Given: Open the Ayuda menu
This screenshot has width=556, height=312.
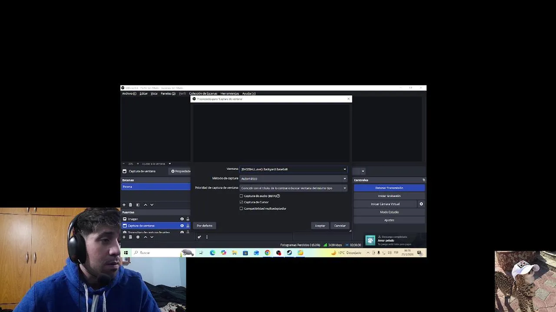Looking at the screenshot, I should (x=249, y=94).
